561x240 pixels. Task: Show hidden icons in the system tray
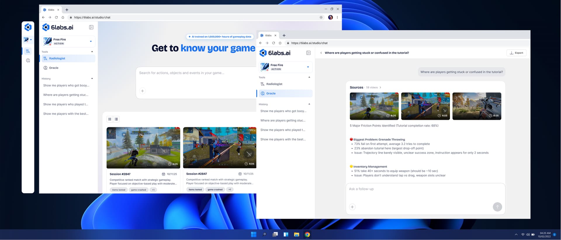[x=516, y=234]
